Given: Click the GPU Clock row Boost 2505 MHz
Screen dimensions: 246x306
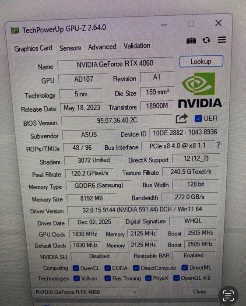Looking at the screenshot, I should click(x=200, y=232).
